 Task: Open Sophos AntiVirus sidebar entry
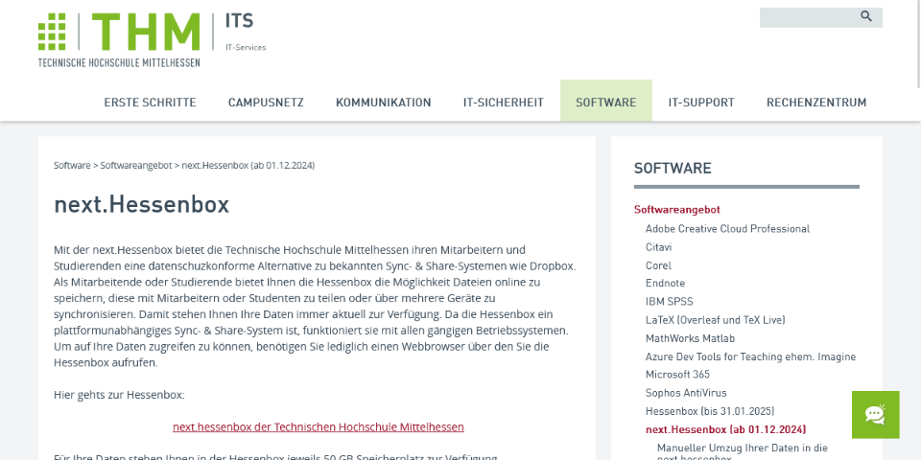685,393
